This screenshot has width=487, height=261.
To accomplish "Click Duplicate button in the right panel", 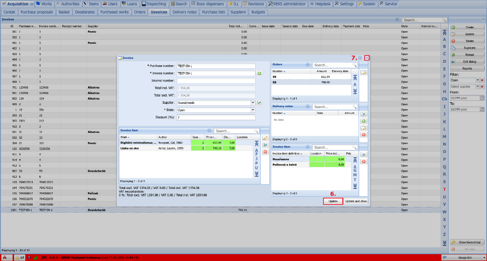I will tap(467, 48).
